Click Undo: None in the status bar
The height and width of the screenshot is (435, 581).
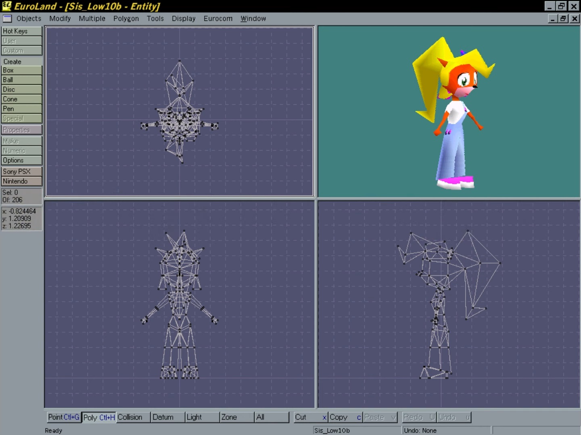420,431
